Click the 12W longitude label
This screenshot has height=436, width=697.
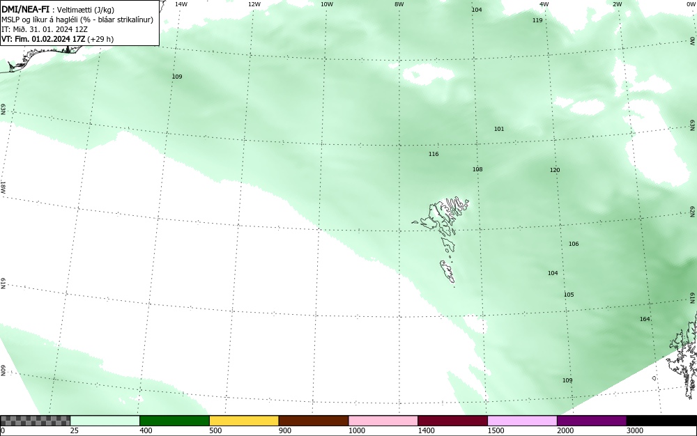click(254, 4)
